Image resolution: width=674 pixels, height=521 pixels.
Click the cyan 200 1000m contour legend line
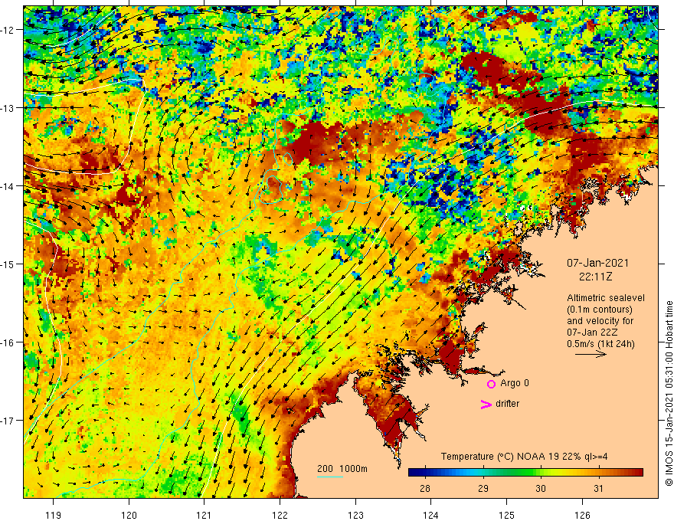[x=330, y=477]
